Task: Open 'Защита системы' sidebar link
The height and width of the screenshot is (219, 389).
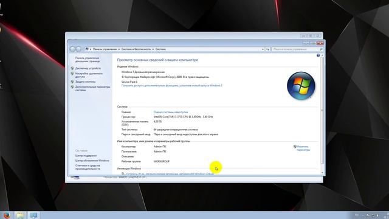Action: 85,82
